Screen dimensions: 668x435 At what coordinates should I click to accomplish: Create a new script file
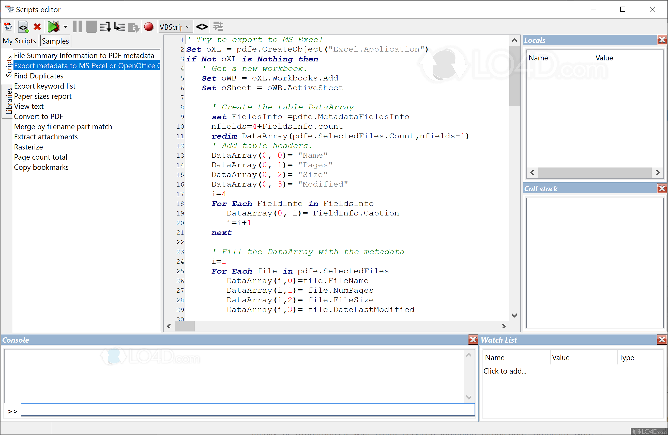tap(23, 27)
